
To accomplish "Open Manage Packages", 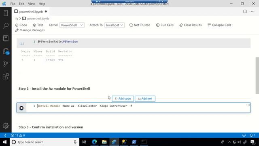I will click(30, 30).
